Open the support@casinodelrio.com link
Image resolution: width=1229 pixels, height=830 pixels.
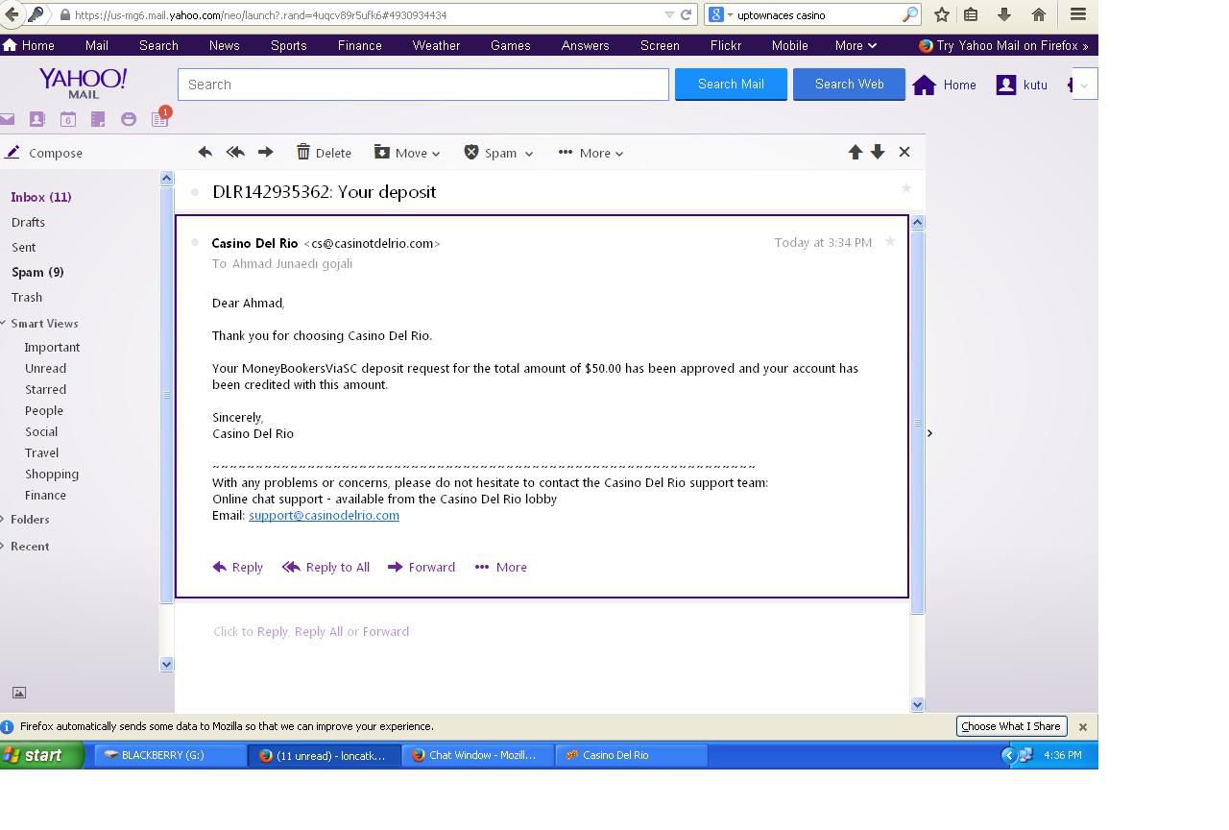click(324, 515)
